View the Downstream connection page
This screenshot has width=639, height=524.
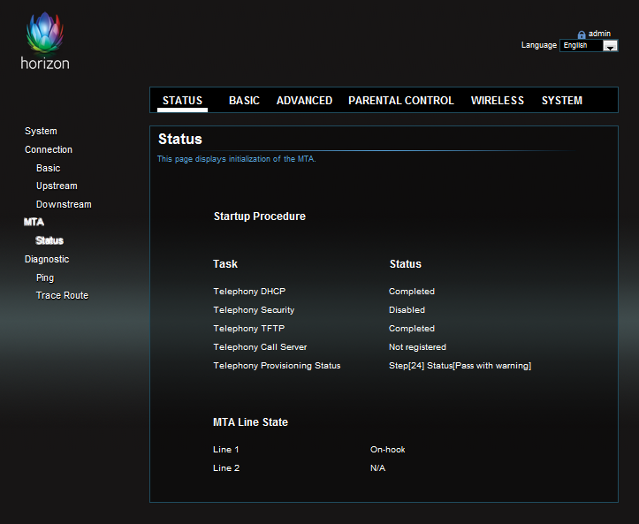click(64, 204)
